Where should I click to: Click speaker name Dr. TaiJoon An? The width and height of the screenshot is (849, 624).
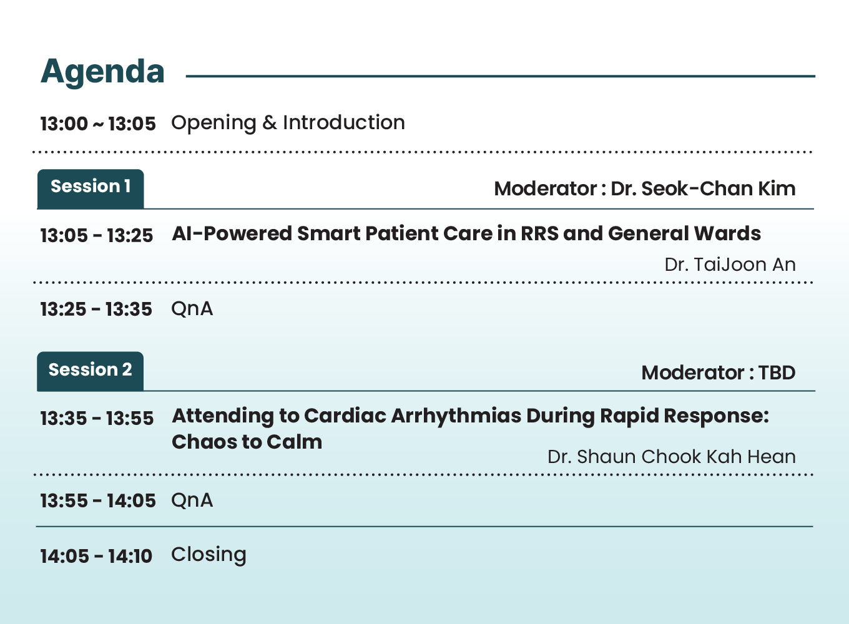click(x=729, y=265)
